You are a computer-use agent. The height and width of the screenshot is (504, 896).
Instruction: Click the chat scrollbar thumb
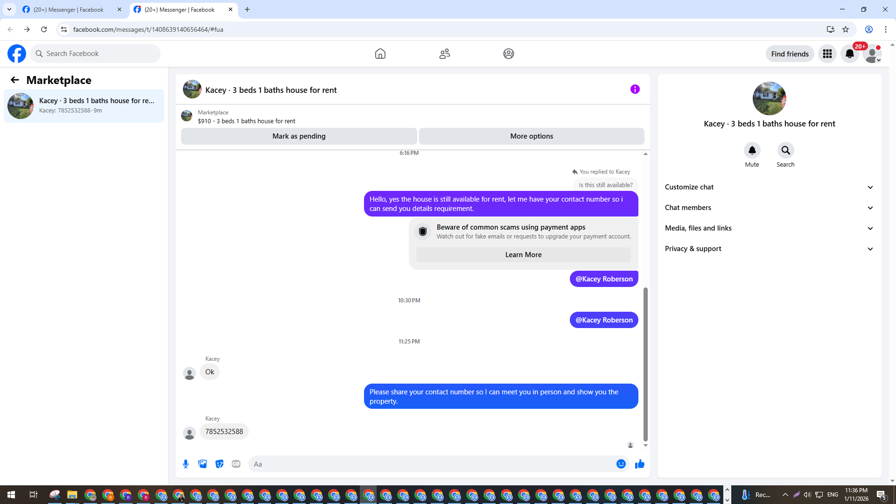645,364
